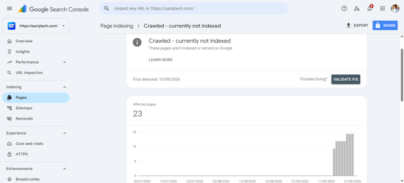Click the Sitemaps icon
The image size is (404, 183).
tap(9, 108)
